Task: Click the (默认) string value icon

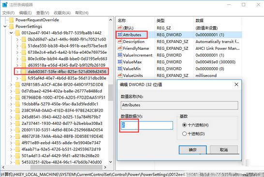Action: (x=120, y=28)
